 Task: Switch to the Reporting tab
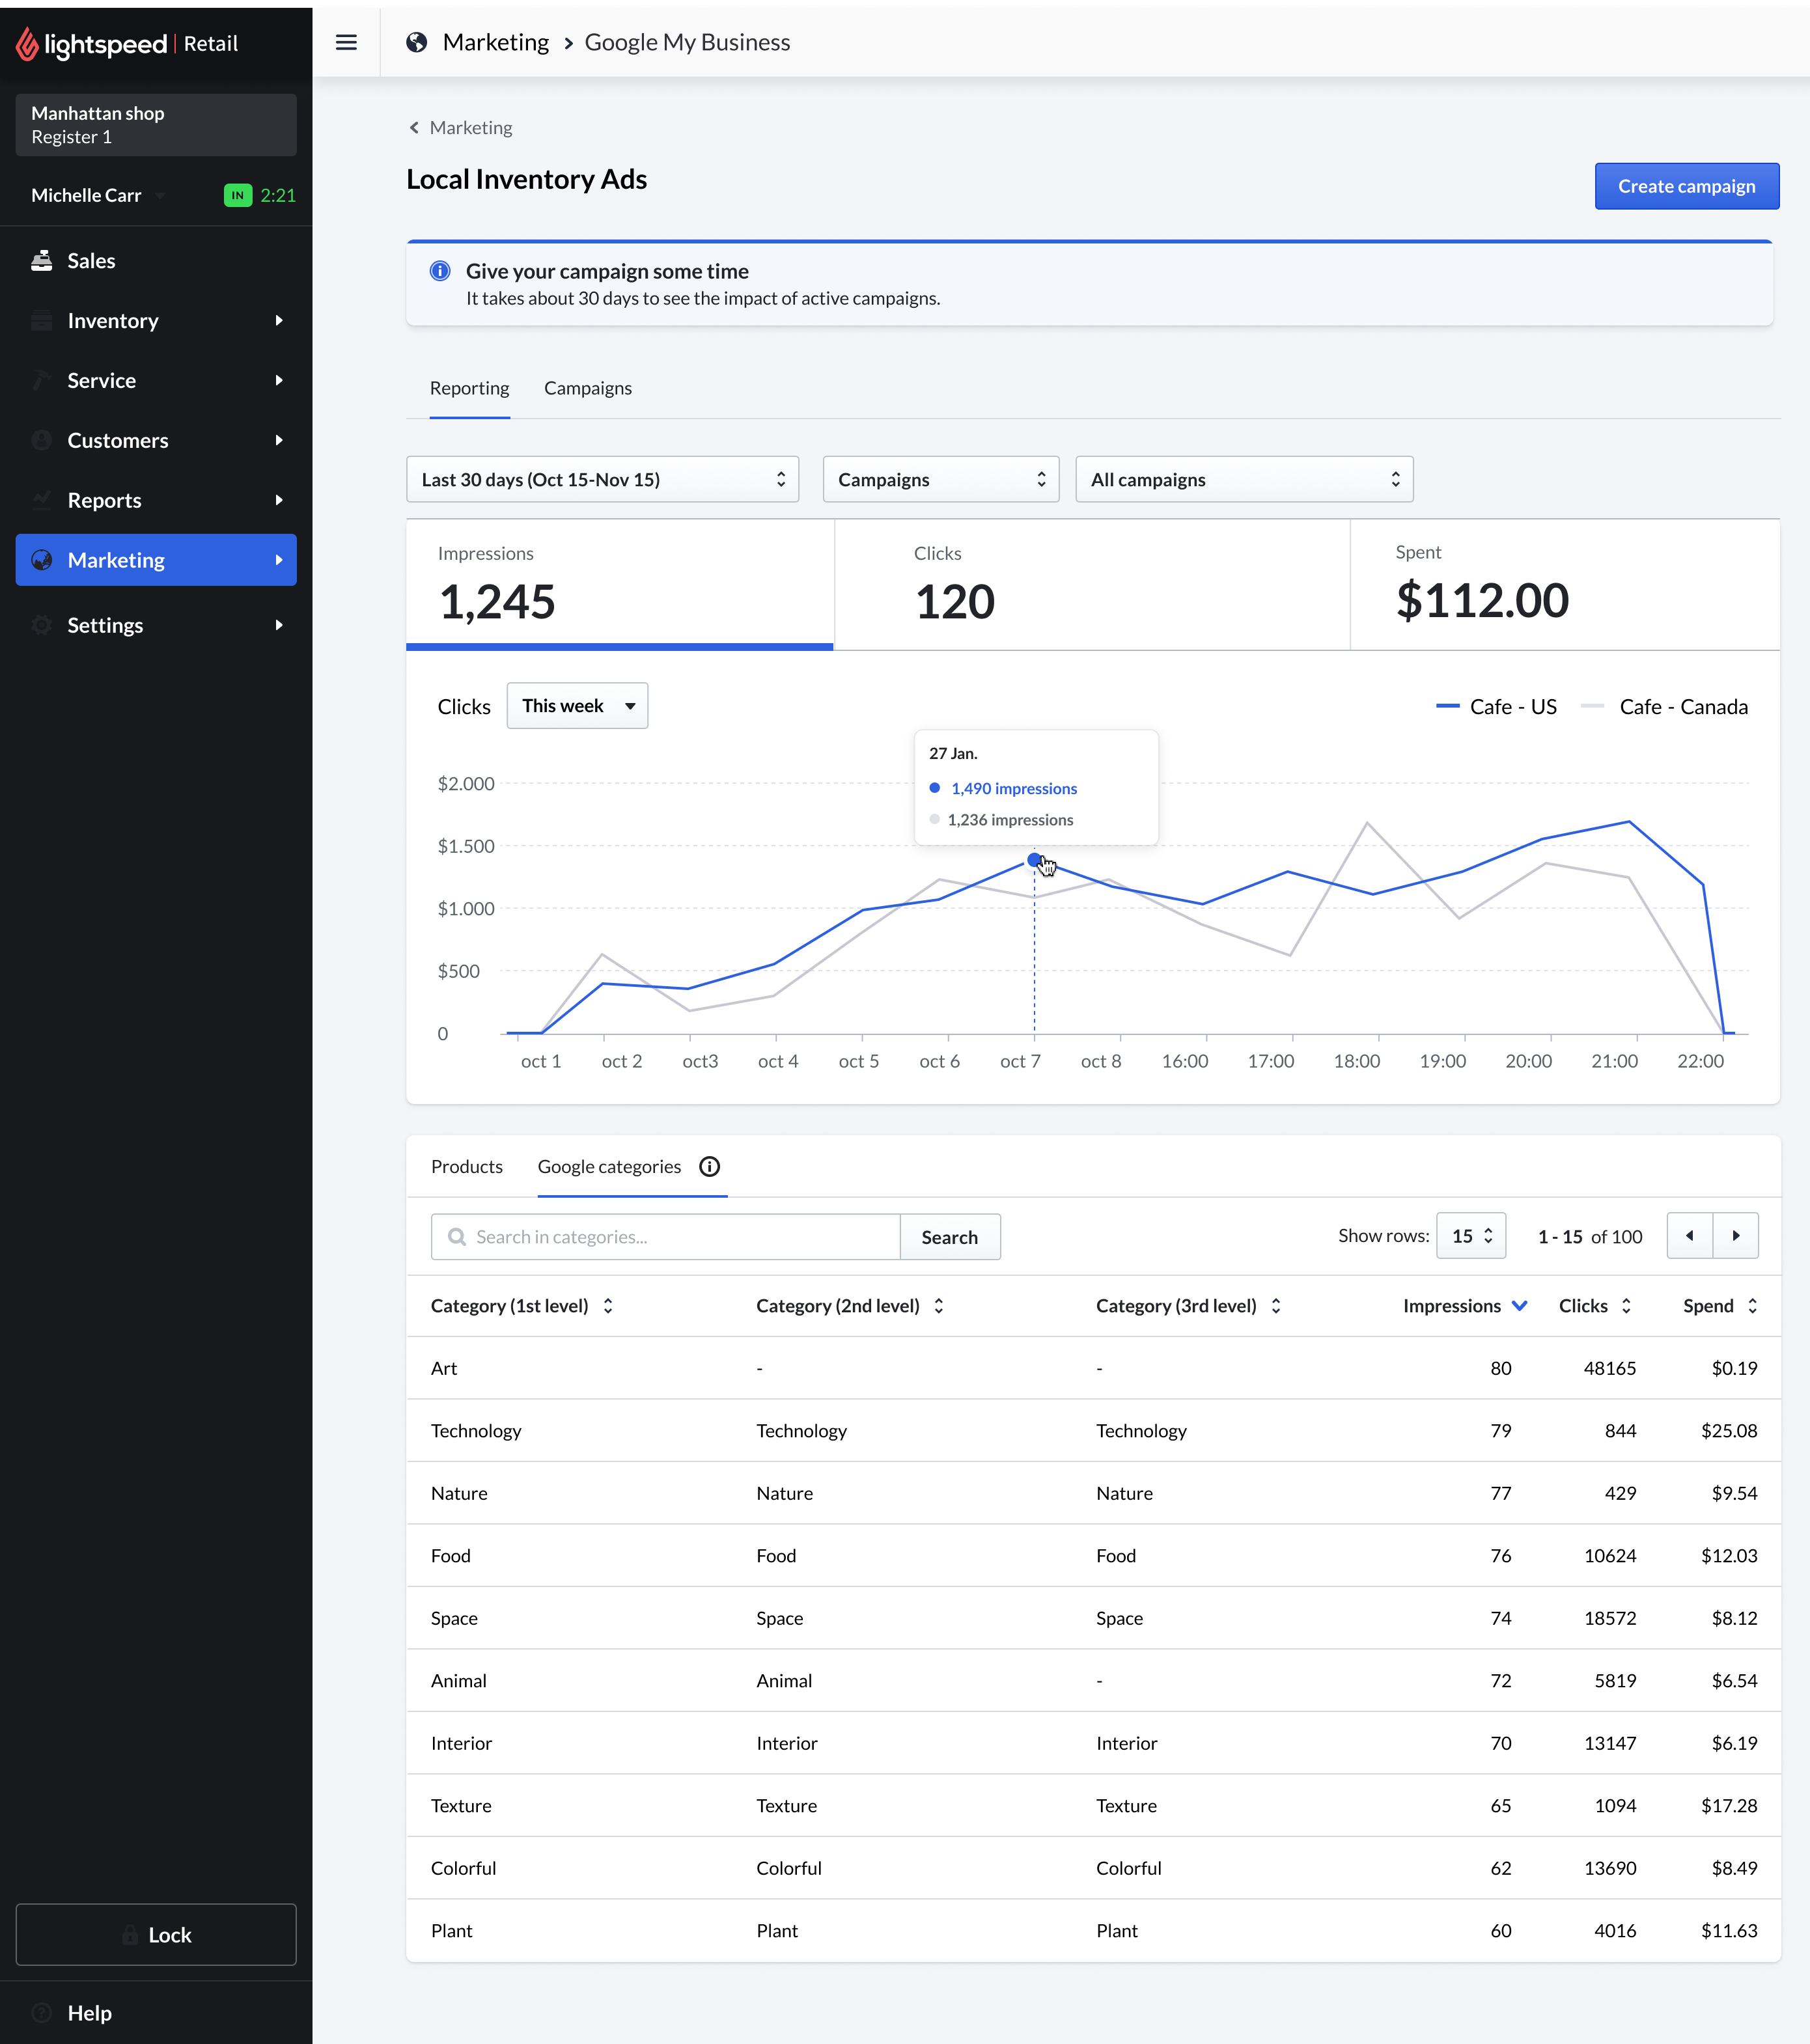[469, 388]
